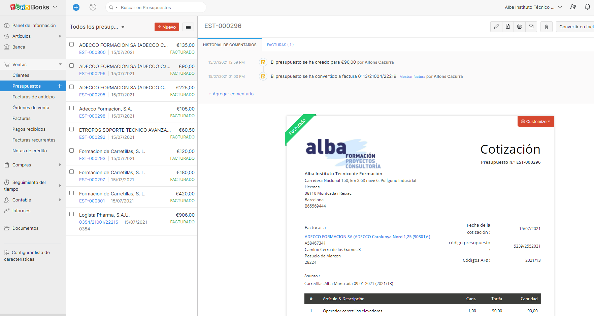The width and height of the screenshot is (594, 316).
Task: Click Mostrar factura link
Action: [x=412, y=77]
